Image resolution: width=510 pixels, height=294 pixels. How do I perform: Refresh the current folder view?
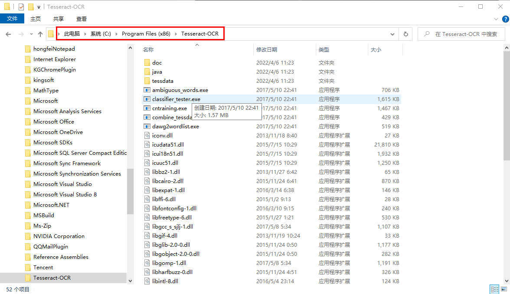point(406,34)
